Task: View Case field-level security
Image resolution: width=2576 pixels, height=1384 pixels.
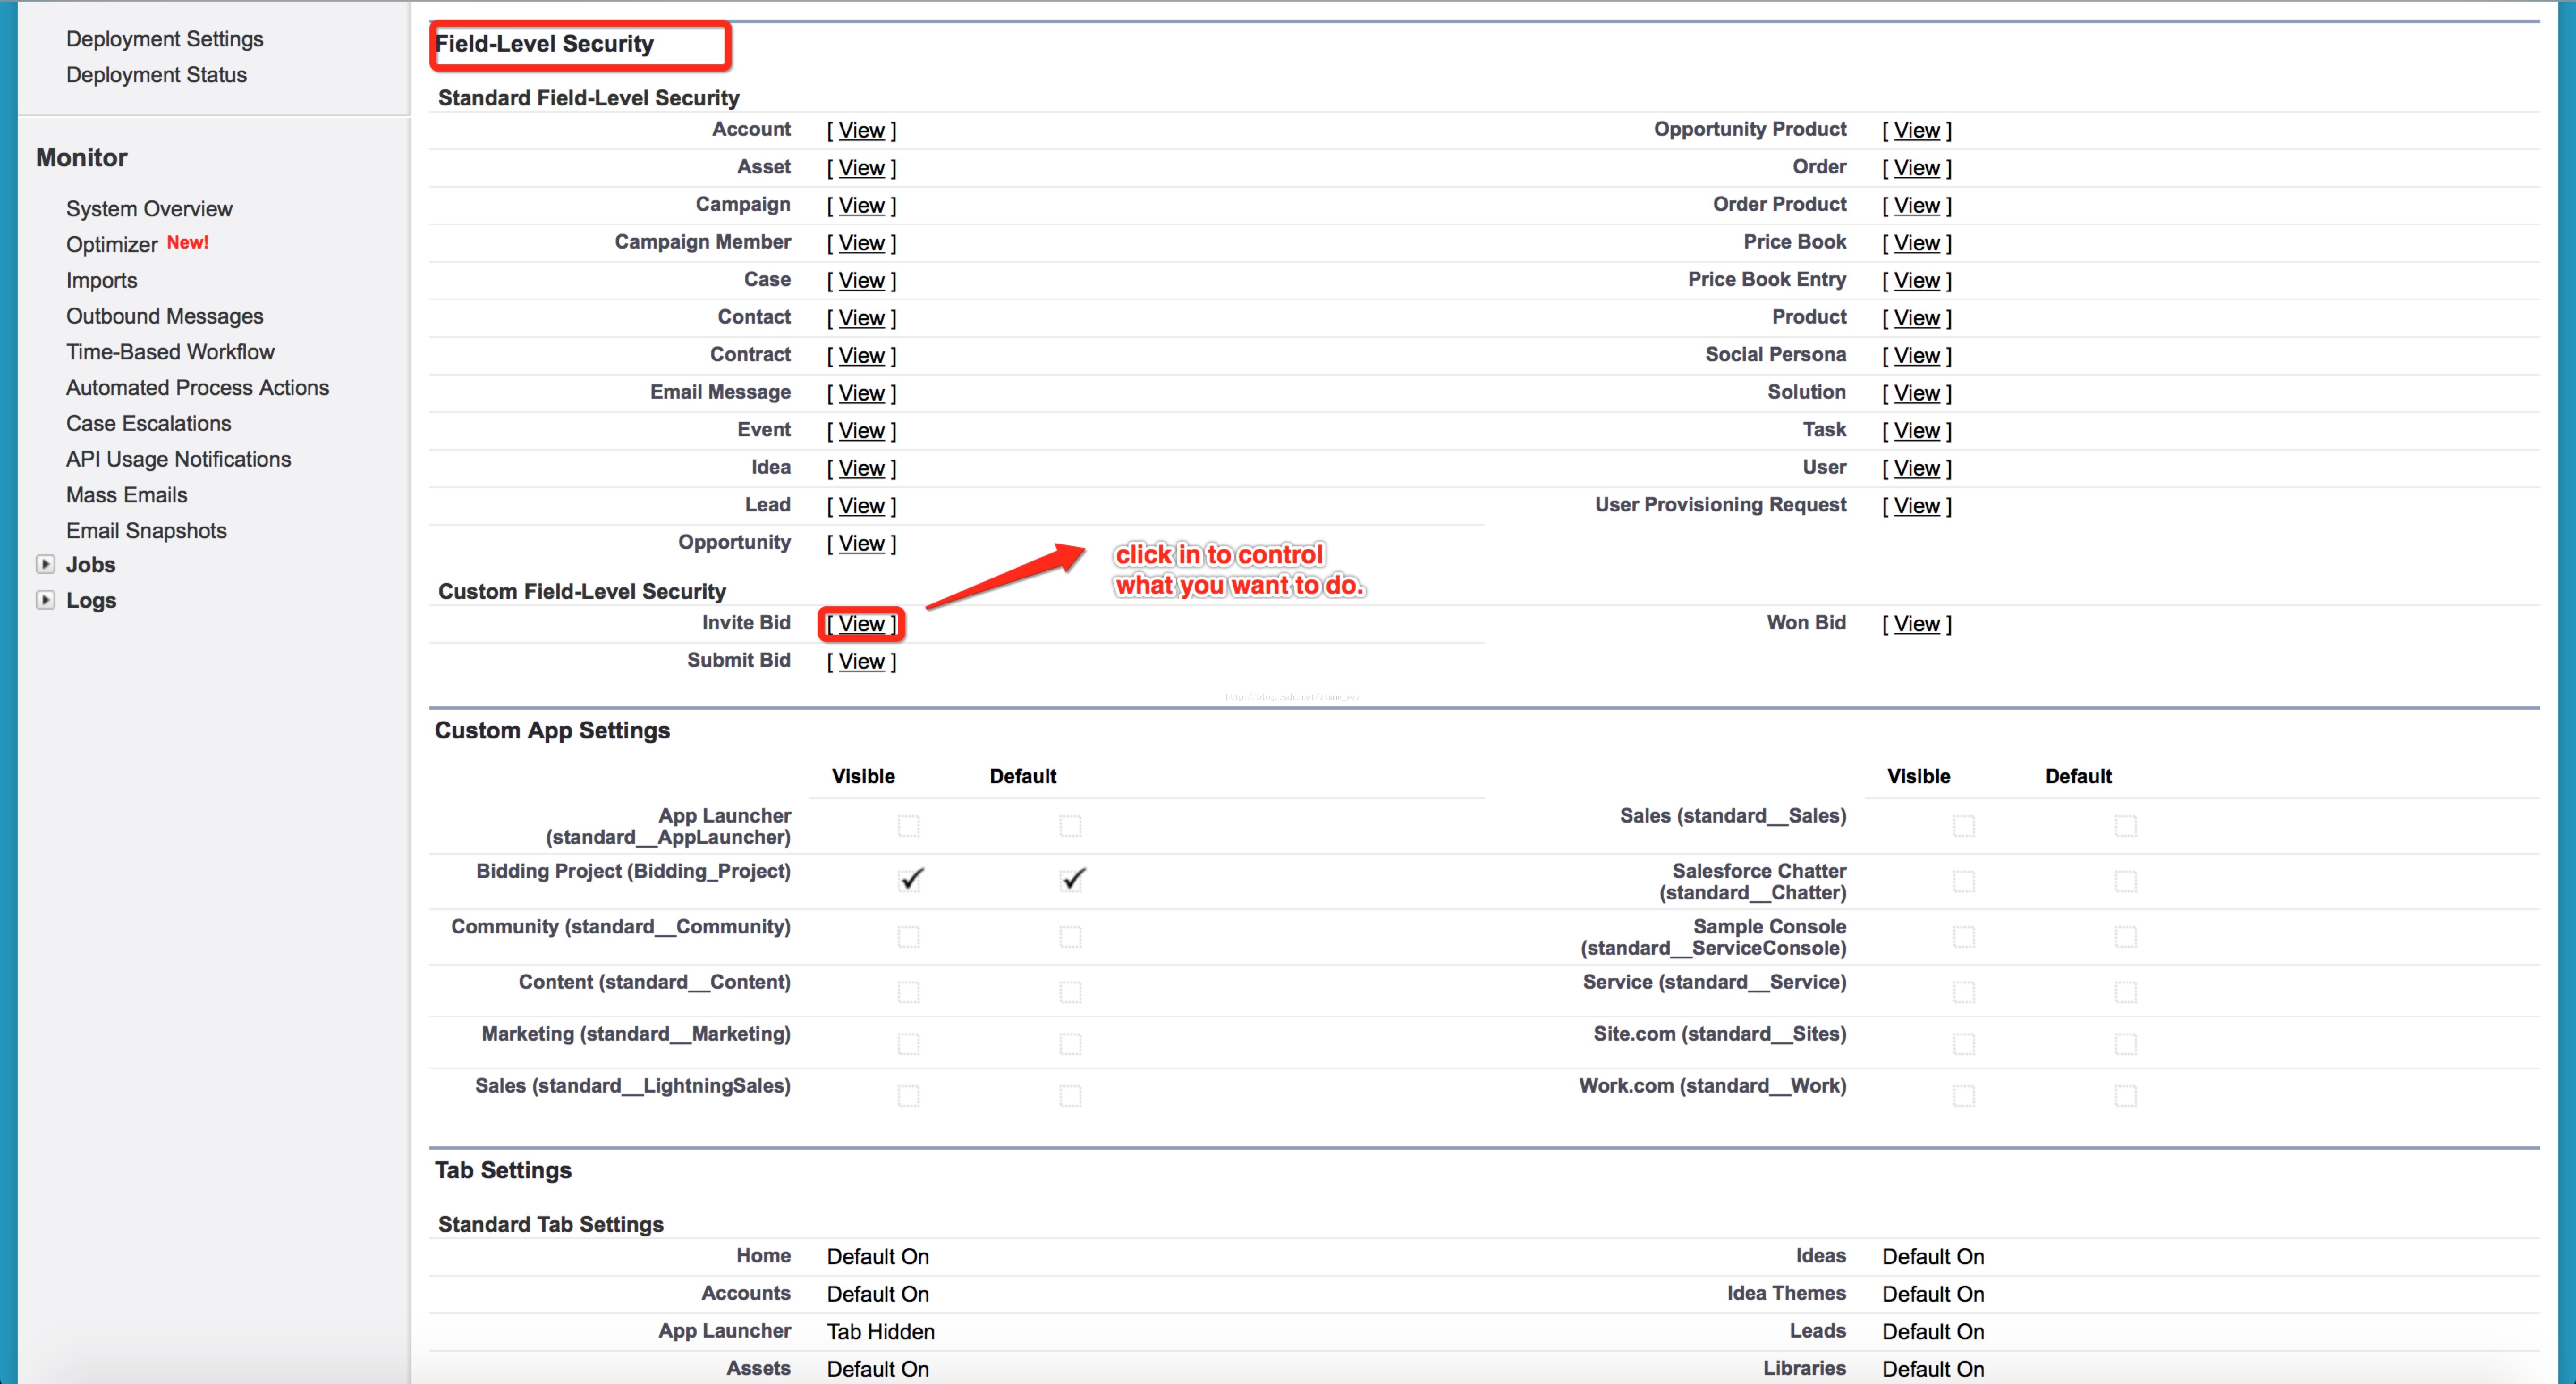Action: click(861, 281)
